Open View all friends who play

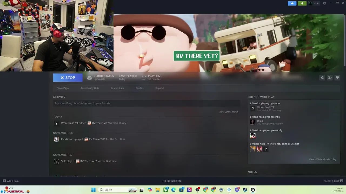pos(323,160)
